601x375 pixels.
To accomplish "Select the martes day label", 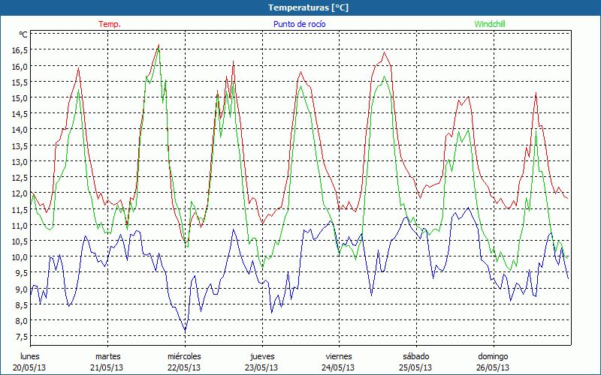I will pos(107,356).
